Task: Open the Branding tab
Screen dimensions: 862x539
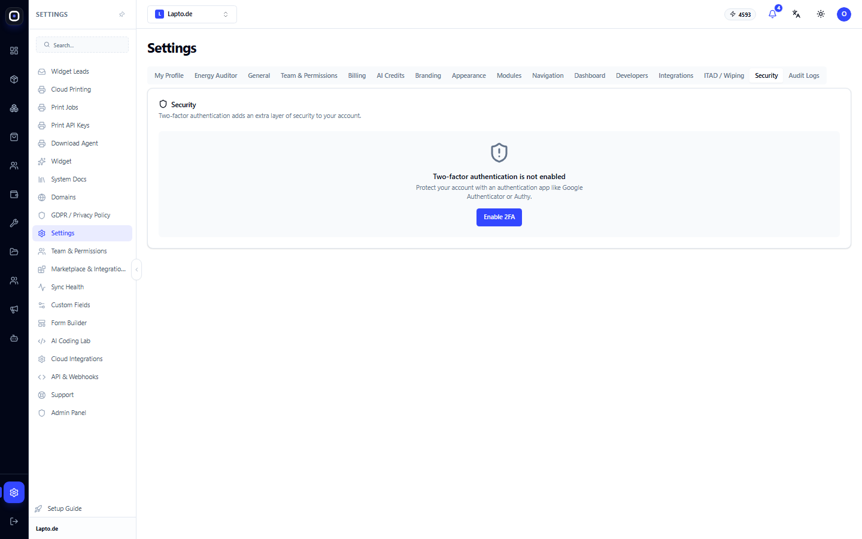Action: click(428, 75)
